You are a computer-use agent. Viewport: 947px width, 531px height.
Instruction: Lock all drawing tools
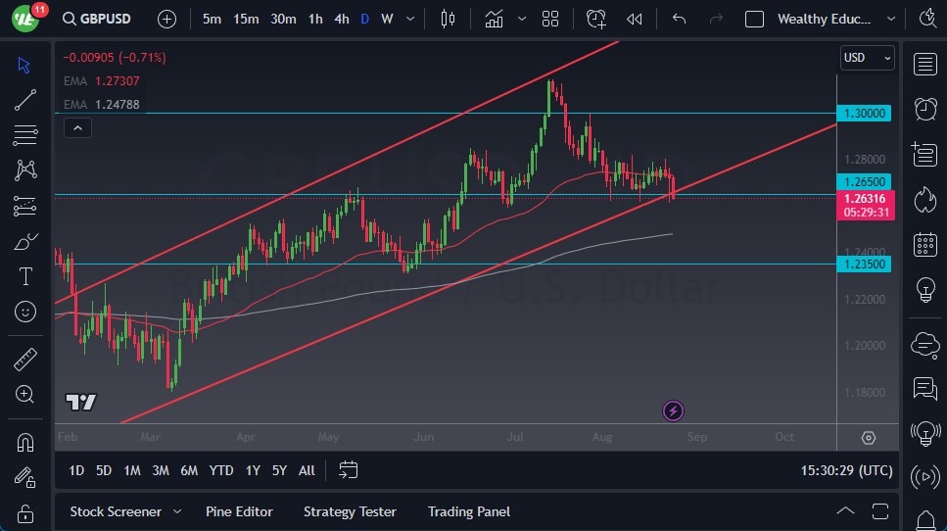click(24, 514)
